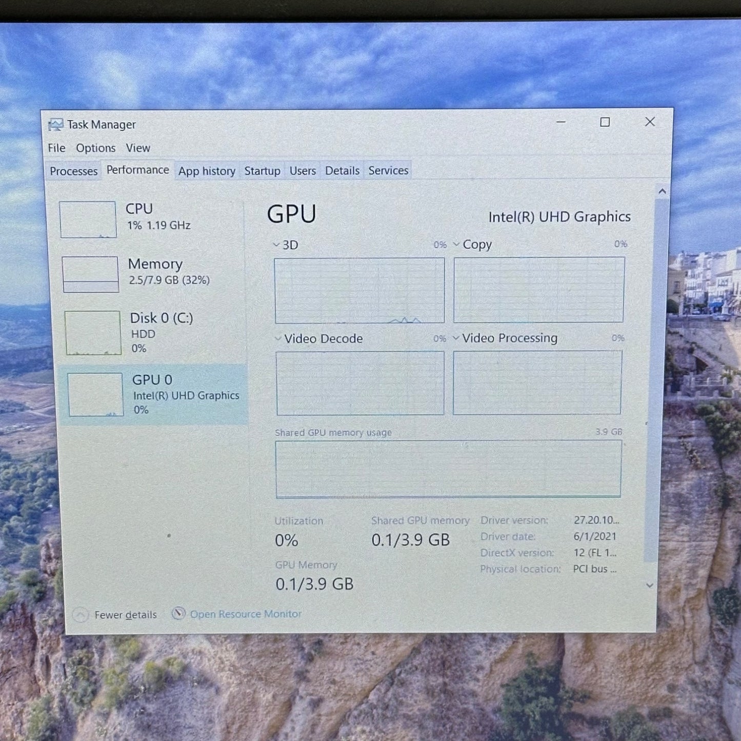The image size is (741, 741).
Task: Open the View menu
Action: coord(138,148)
